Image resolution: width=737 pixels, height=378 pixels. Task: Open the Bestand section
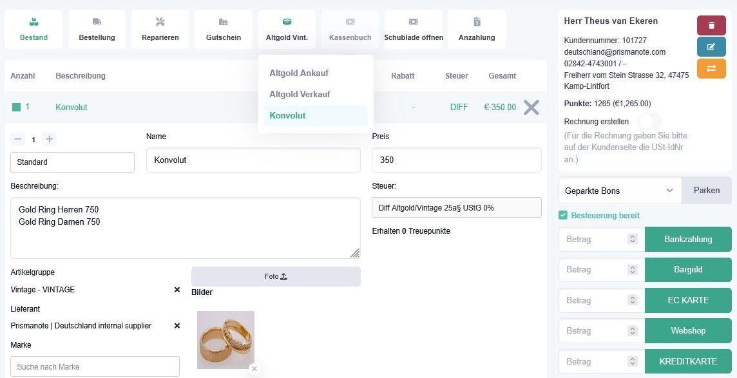[33, 28]
